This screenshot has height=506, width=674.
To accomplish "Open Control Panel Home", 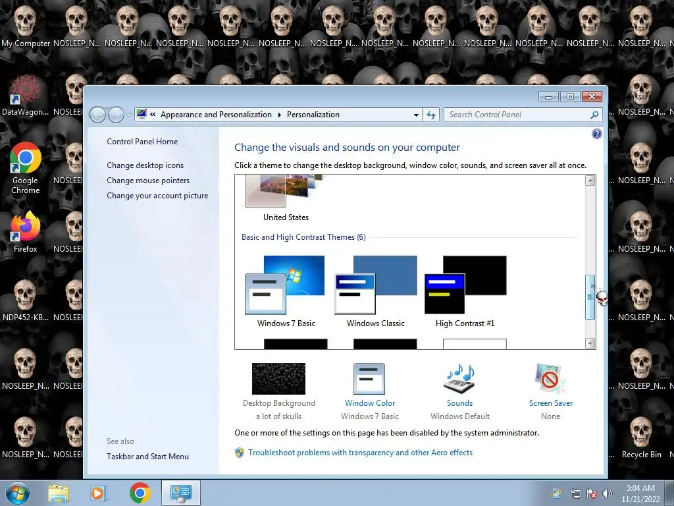I will (142, 142).
